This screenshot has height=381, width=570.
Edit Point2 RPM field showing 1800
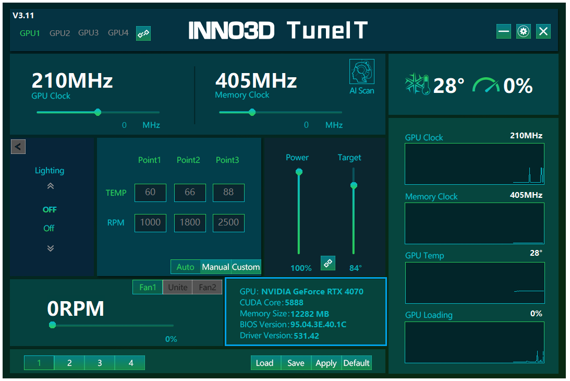point(190,223)
